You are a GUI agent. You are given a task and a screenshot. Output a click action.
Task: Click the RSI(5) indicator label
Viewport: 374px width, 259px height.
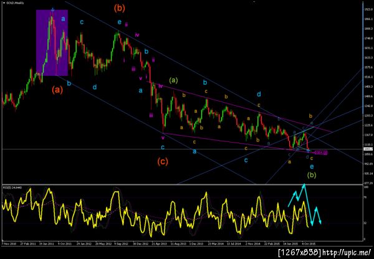(x=12, y=188)
